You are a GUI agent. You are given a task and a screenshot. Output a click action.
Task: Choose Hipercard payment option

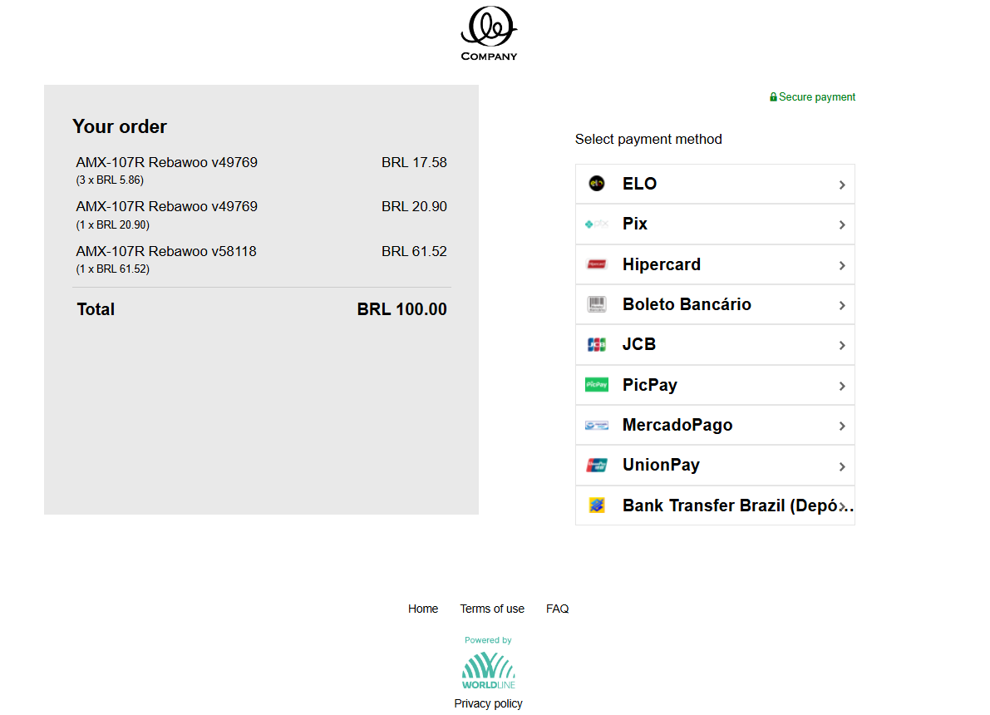click(x=662, y=264)
